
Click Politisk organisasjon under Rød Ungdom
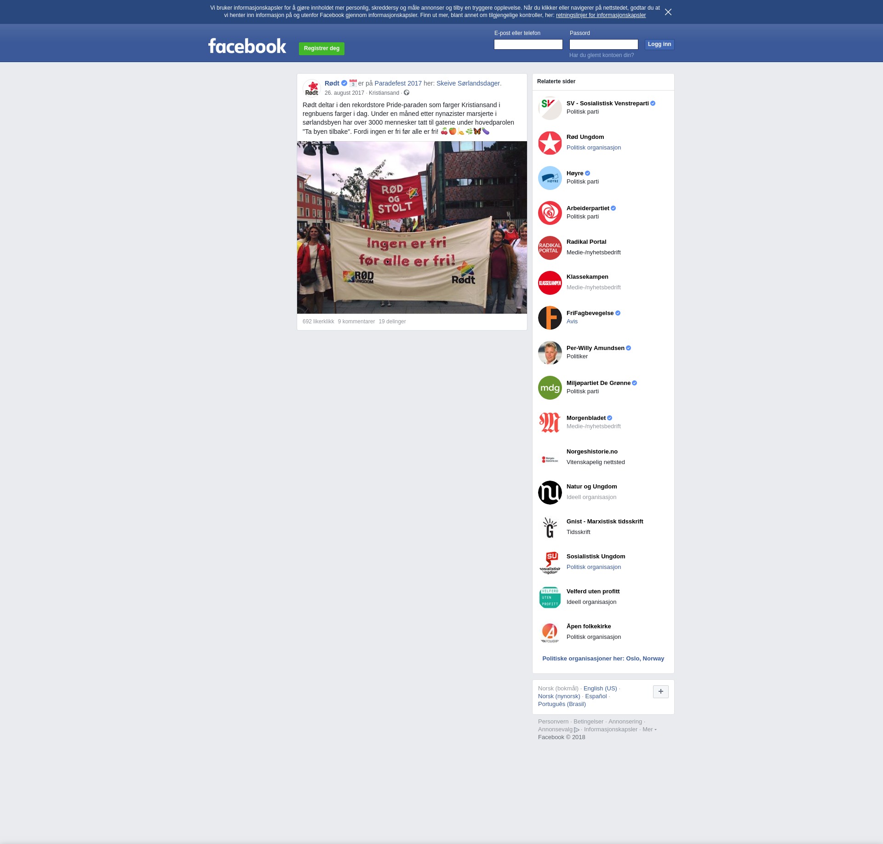click(594, 148)
